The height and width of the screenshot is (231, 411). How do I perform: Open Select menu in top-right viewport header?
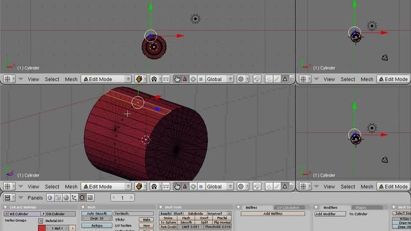347,79
